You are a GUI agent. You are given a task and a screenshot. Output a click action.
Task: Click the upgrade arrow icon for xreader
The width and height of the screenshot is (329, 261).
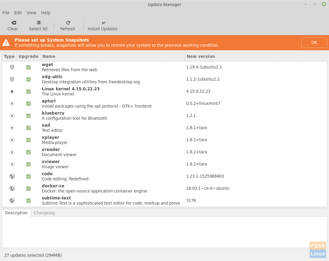12,152
